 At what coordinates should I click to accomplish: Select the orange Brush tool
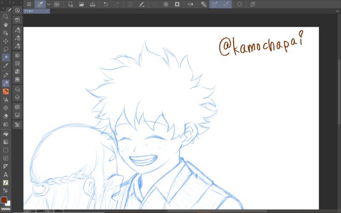point(6,92)
